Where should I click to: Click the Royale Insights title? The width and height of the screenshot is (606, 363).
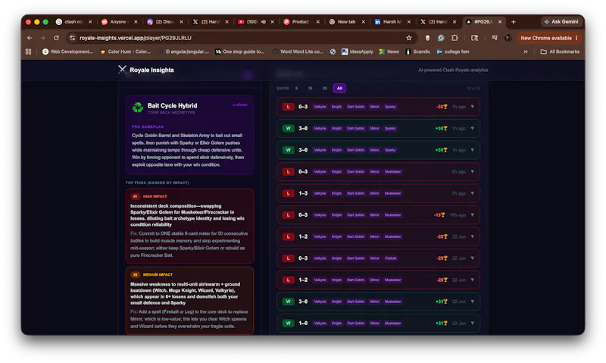(x=151, y=70)
